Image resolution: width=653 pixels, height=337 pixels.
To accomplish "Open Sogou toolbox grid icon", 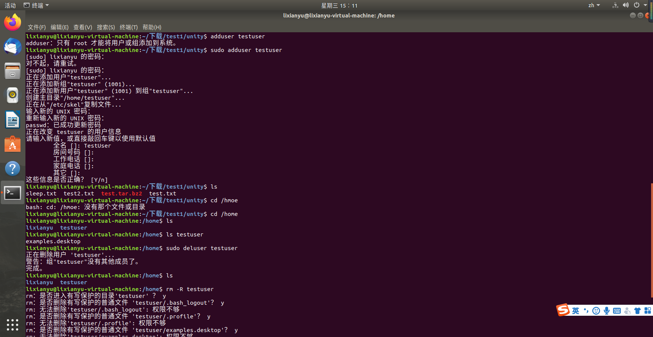I will click(x=648, y=311).
